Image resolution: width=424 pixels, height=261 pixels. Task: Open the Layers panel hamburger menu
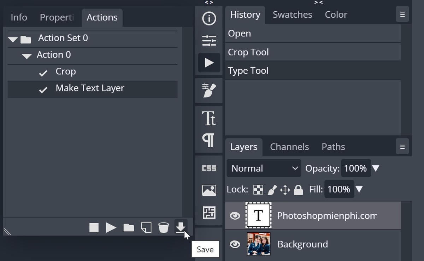[x=402, y=147]
